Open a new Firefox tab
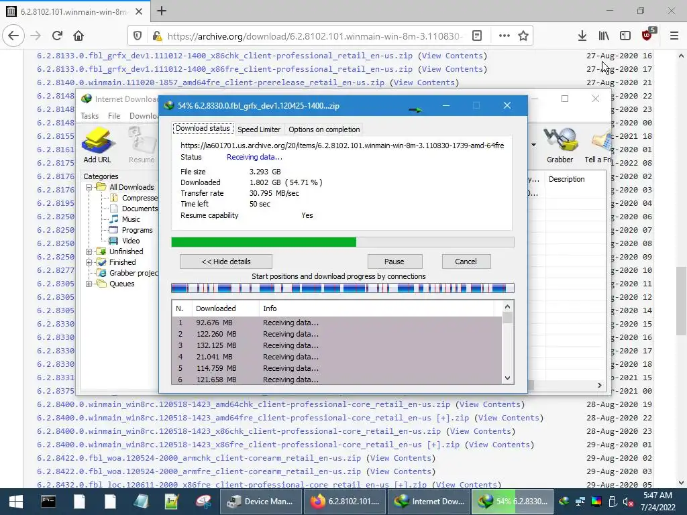Viewport: 687px width, 515px height. point(162,11)
